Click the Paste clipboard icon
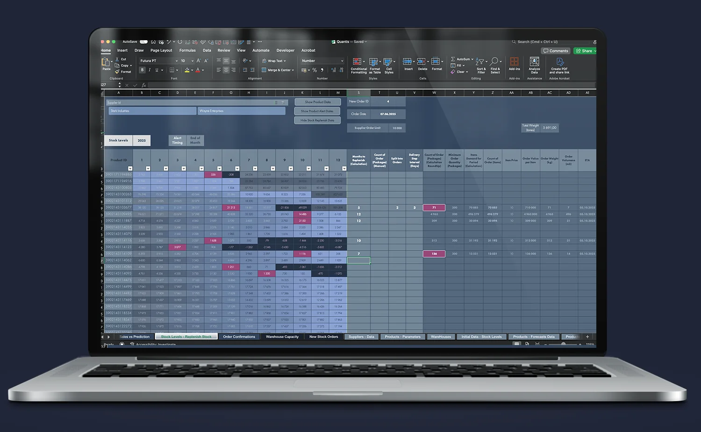Screen dimensions: 701x432 106,62
